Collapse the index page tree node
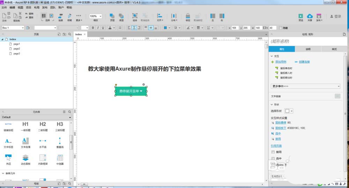The image size is (349, 188). [2, 39]
